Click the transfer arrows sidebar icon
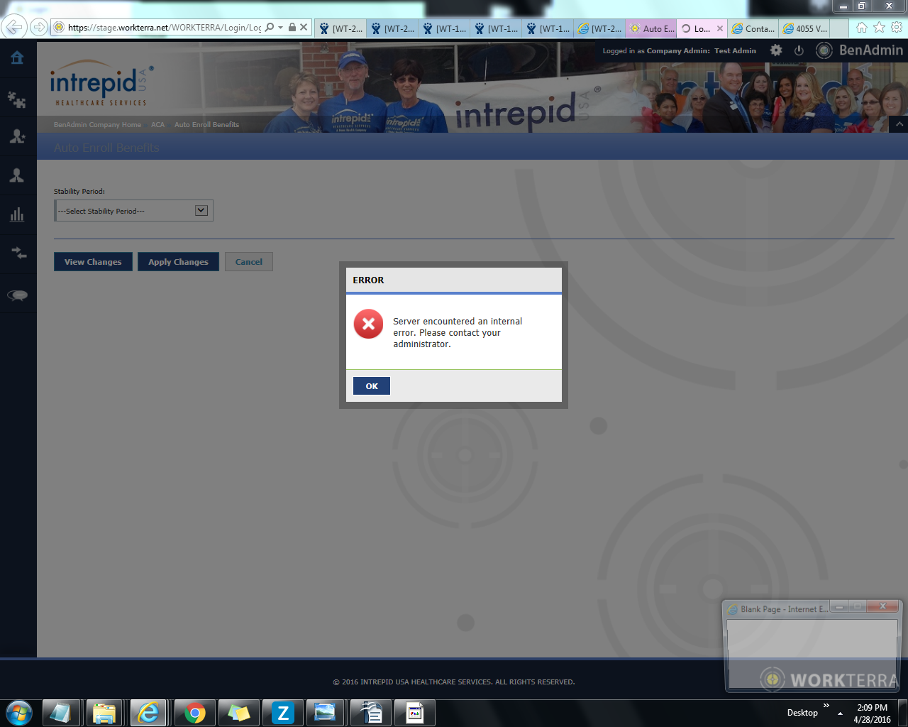 (17, 253)
